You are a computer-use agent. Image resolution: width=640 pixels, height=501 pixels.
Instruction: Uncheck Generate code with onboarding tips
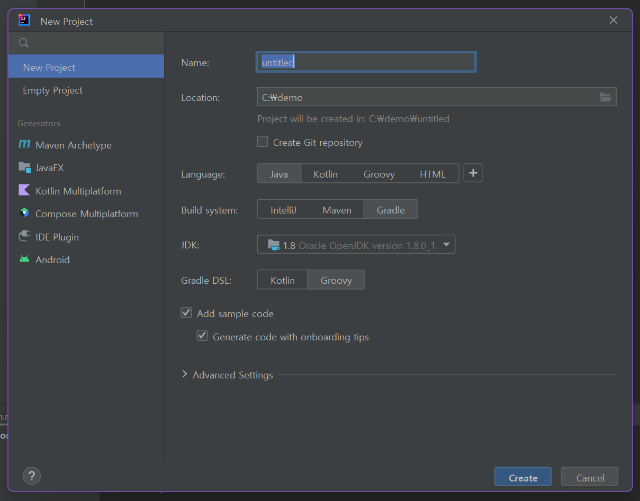(202, 336)
